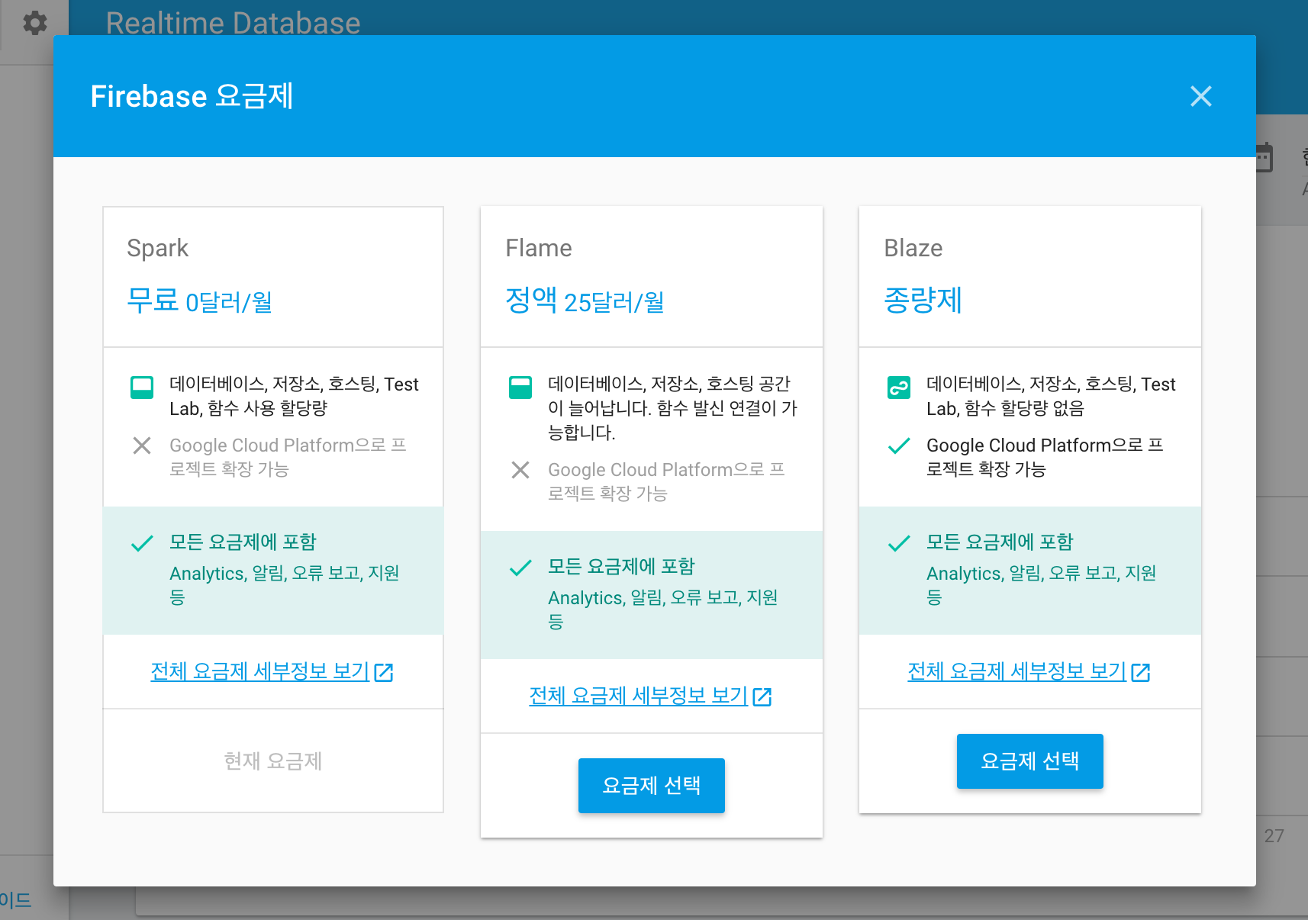The image size is (1308, 920).
Task: Click the calendar icon behind the dialog
Action: pos(1265,157)
